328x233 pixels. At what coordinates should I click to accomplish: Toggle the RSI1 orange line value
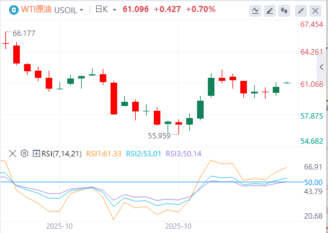pos(104,154)
